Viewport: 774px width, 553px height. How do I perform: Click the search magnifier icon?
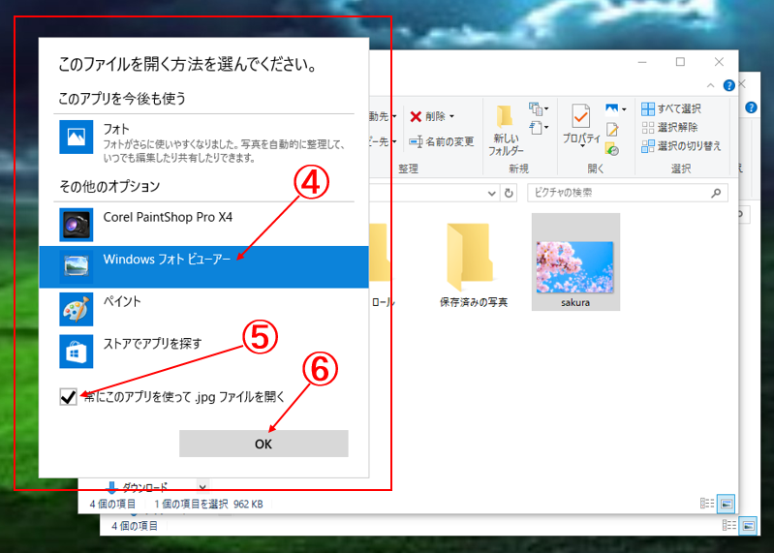[716, 193]
